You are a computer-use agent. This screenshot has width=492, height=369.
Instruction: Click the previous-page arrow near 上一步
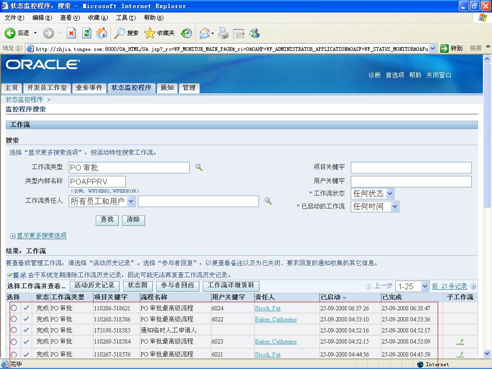pos(369,286)
